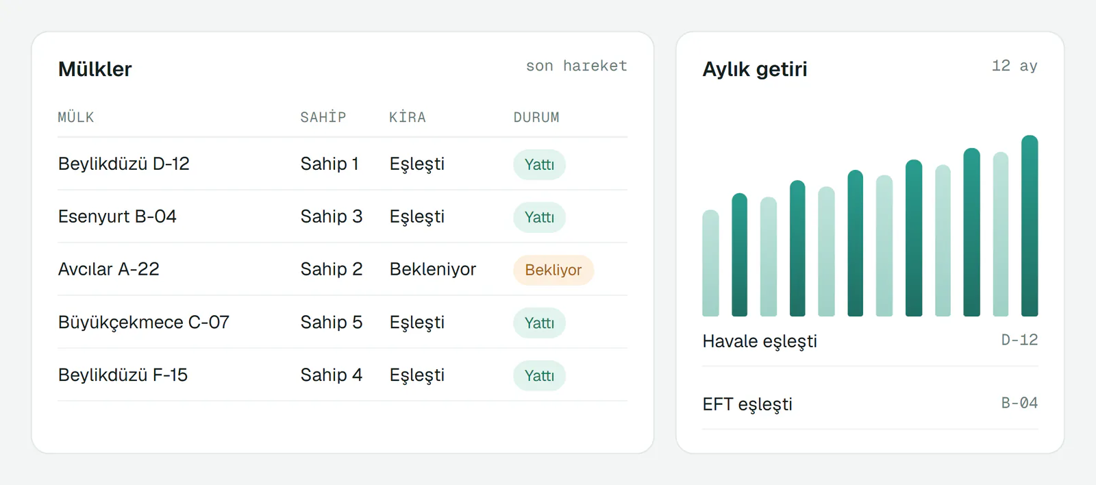Open the Havale eşleşti entry
Screen dimensions: 1096x485
tap(870, 341)
